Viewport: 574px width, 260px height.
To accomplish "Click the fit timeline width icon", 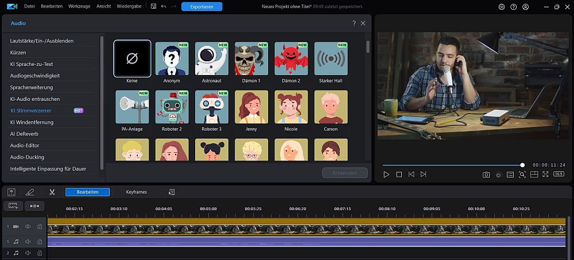I will 35,206.
